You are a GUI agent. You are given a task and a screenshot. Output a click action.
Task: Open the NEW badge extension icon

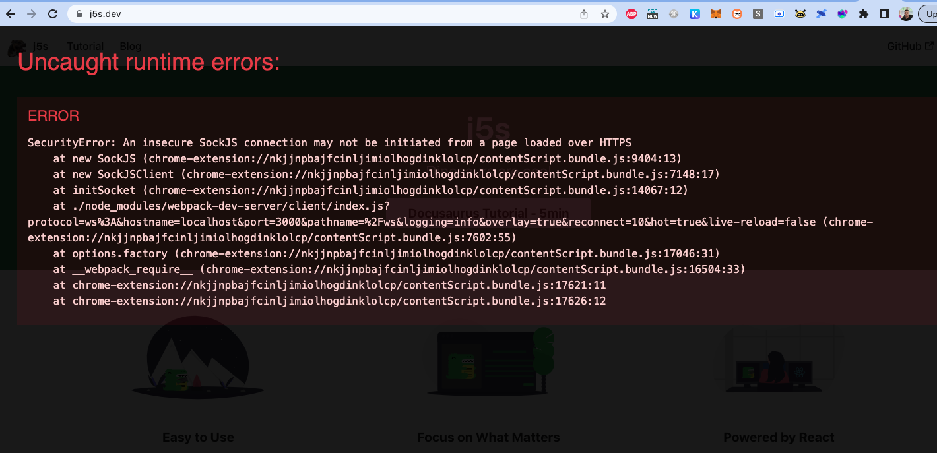653,14
